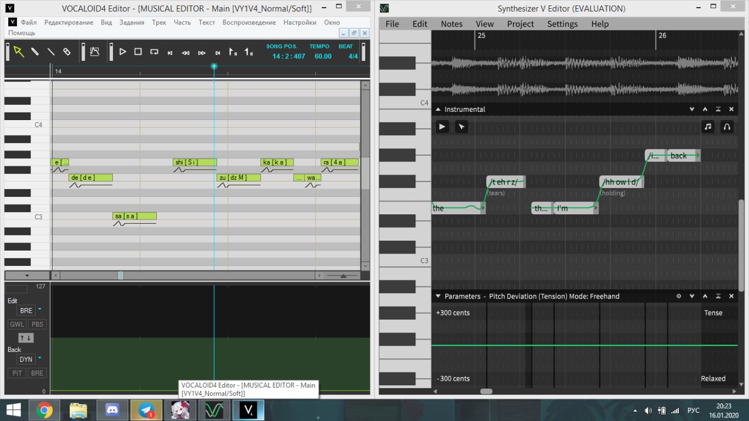Screen dimensions: 749x421
Task: Click the VOCALOID horizontal scrollbar right arrow
Action: (319, 275)
